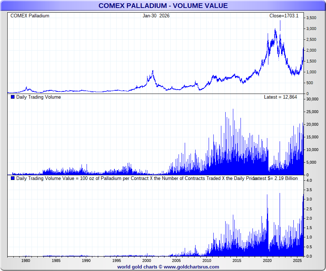Click the 25,000 volume axis label
326x271 pixels.
point(312,112)
